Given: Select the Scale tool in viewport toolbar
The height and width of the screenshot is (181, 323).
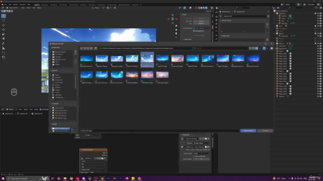Looking at the screenshot, I should pyautogui.click(x=4, y=34).
